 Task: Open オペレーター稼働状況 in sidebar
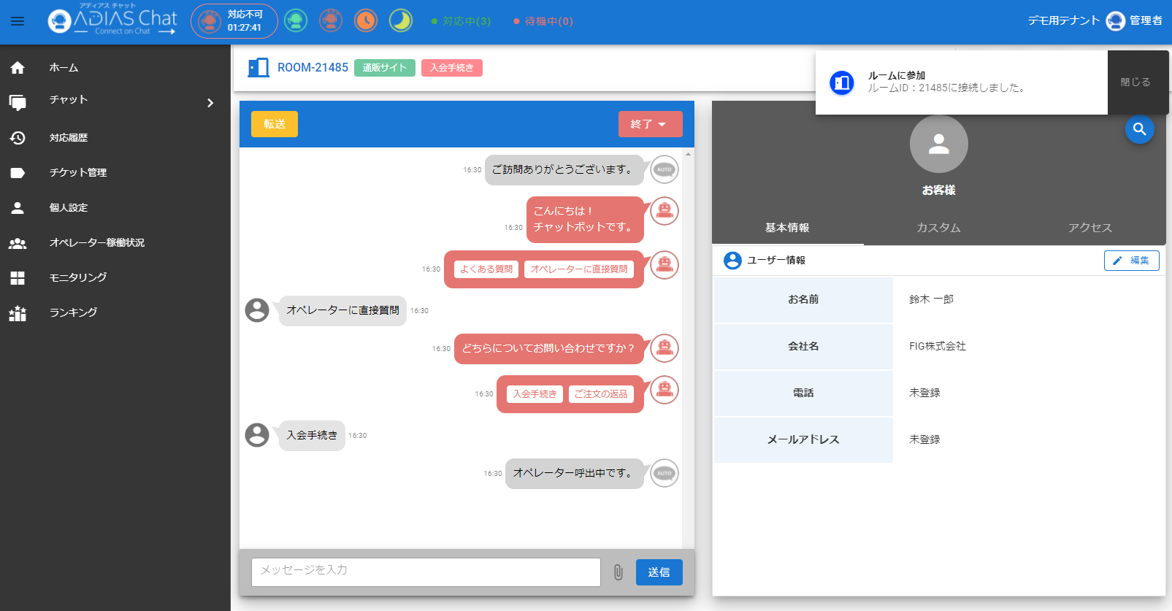pos(96,242)
